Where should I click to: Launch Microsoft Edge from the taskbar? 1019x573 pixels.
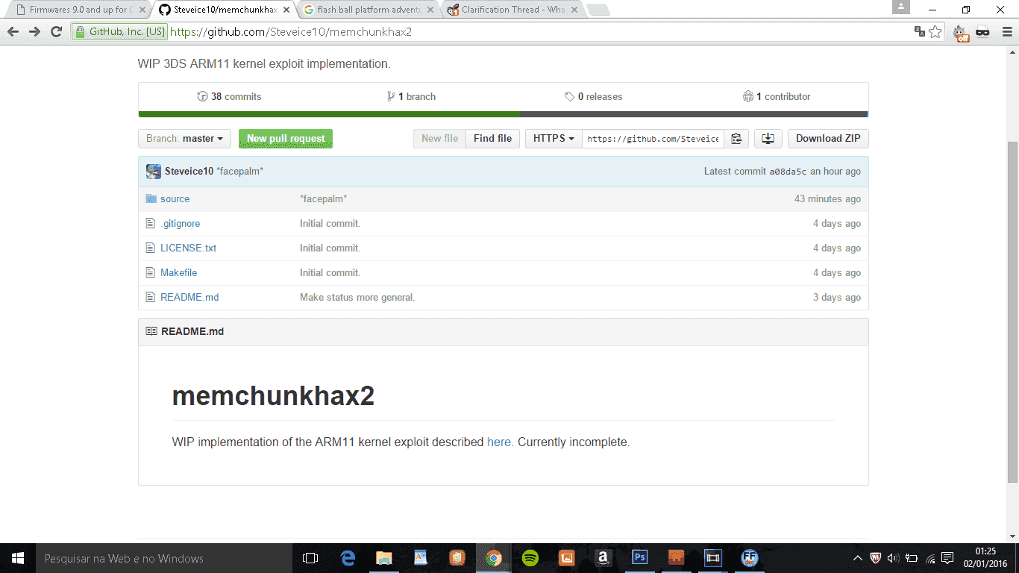tap(348, 558)
